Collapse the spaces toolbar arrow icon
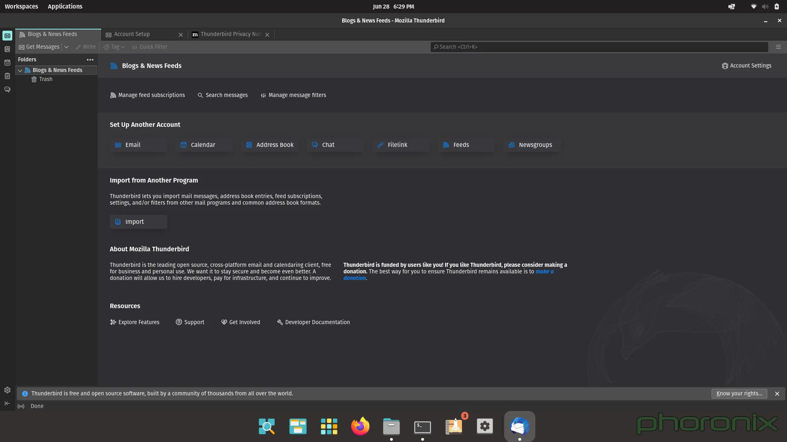787x442 pixels. click(7, 404)
